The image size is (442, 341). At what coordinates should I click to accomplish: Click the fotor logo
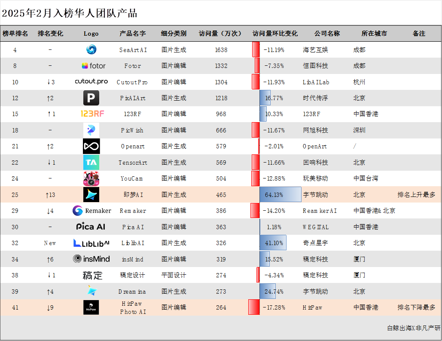coord(94,66)
